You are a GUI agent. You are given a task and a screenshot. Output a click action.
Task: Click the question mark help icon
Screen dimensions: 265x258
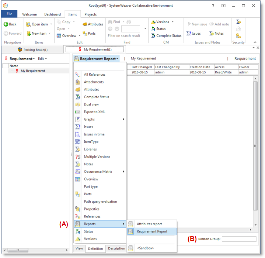click(213, 6)
